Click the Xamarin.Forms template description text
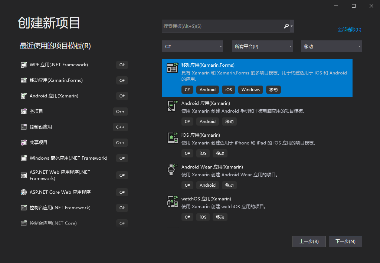 [x=264, y=76]
